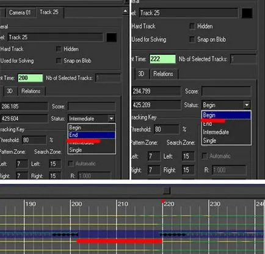Open the black color swatch in right panel

247,13
